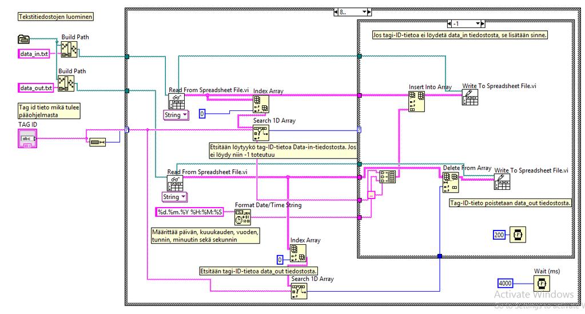
Task: Select the Delete From Array node
Action: [451, 182]
